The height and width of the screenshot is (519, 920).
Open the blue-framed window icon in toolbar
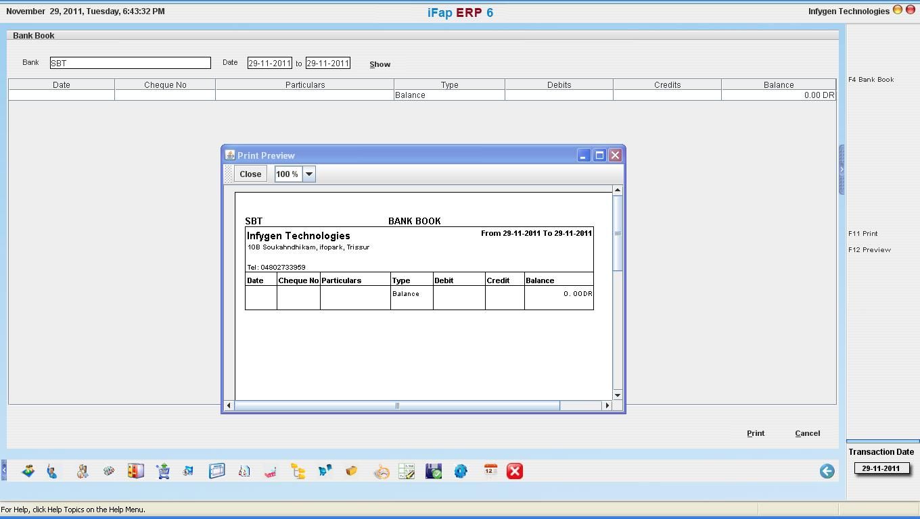click(x=216, y=471)
